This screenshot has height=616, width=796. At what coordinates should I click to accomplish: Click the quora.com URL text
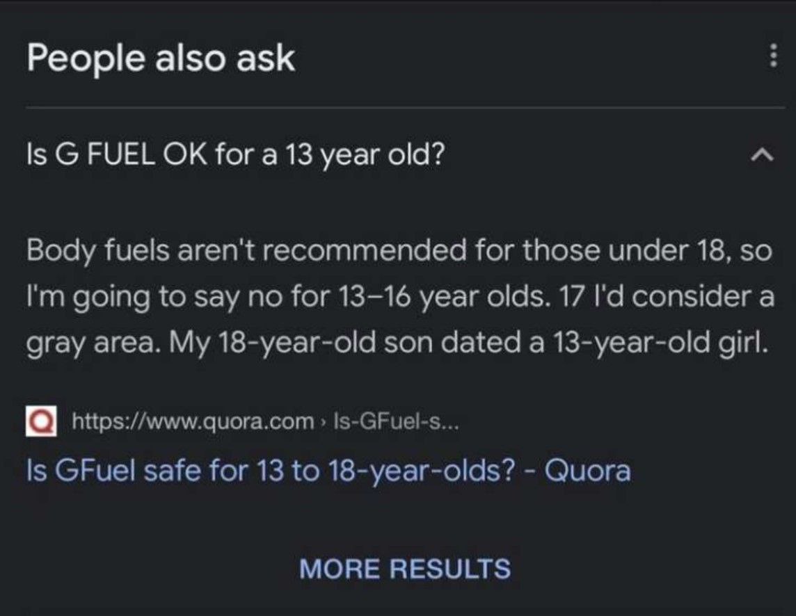coord(193,421)
